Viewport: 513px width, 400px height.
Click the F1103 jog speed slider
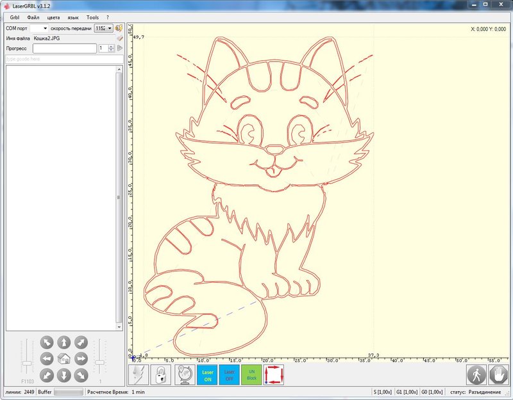(27, 363)
